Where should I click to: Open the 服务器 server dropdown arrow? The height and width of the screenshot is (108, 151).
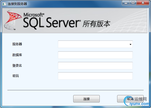130,44
